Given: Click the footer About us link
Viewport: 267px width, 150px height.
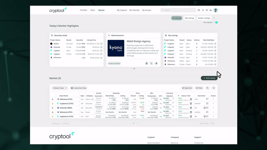Looking at the screenshot, I should click(174, 143).
